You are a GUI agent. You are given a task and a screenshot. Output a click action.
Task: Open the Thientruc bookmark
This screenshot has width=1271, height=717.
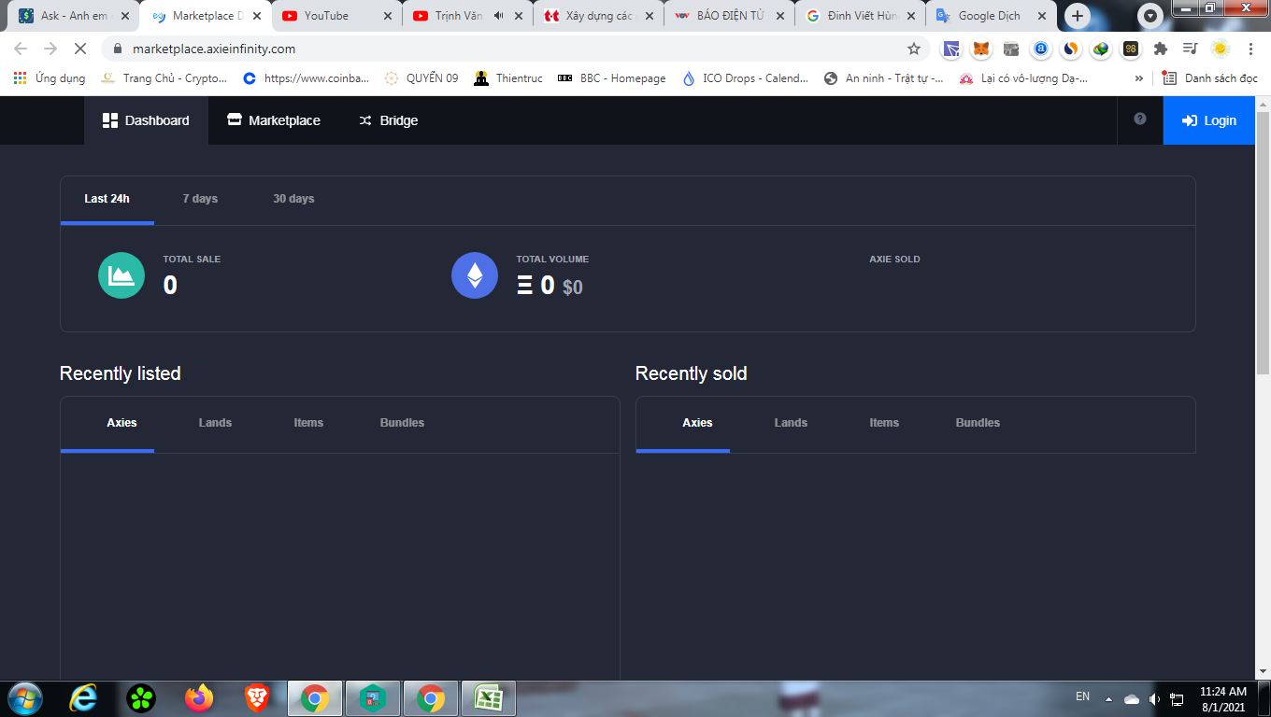(508, 78)
